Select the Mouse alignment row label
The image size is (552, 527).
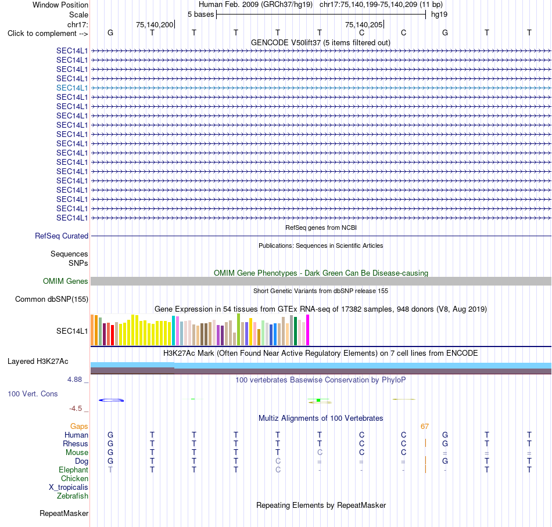click(x=77, y=453)
